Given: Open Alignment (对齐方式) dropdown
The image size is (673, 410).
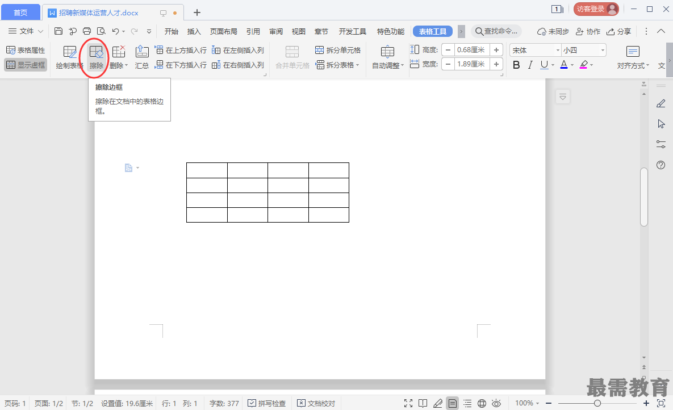Looking at the screenshot, I should pos(633,58).
